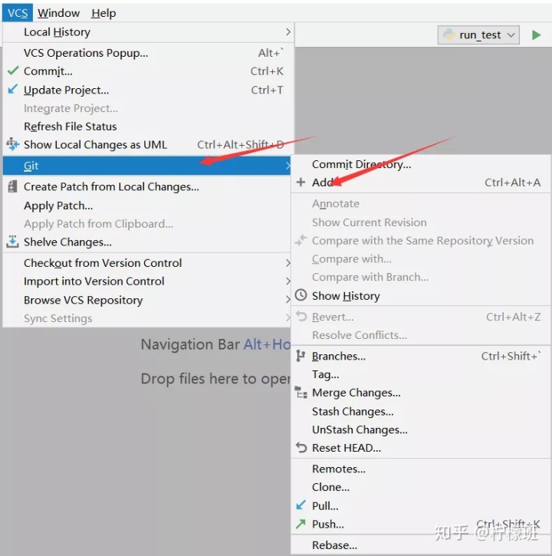The width and height of the screenshot is (552, 556).
Task: Select Rebase... in Git submenu
Action: pos(421,544)
